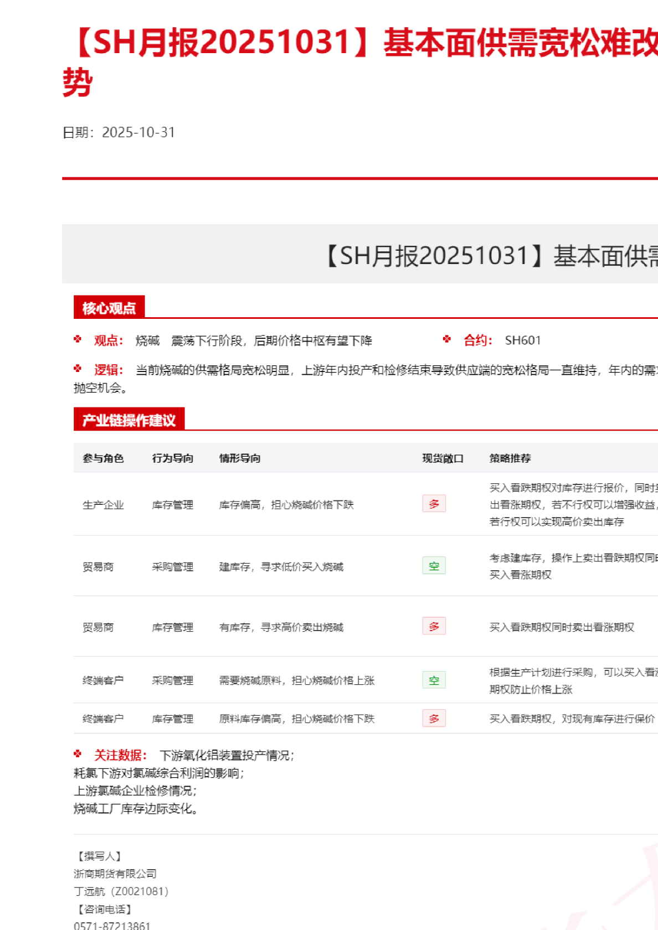Click the date text 2025-10-31
Viewport: 658px width, 930px height.
pyautogui.click(x=138, y=132)
